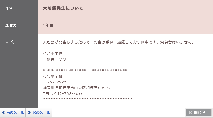This screenshot has width=213, height=118.
Task: Click the 本文 header cell
Action: pos(19,71)
